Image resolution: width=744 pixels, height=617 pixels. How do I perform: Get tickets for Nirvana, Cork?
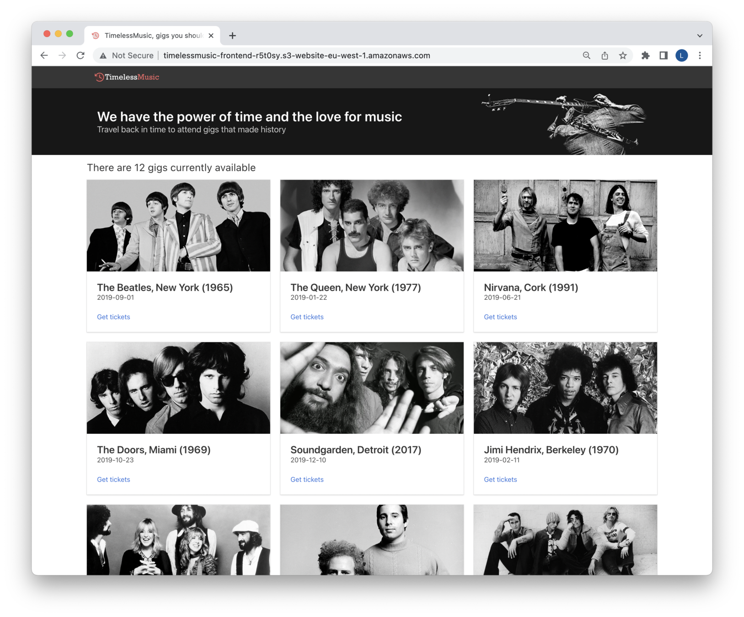pos(500,317)
